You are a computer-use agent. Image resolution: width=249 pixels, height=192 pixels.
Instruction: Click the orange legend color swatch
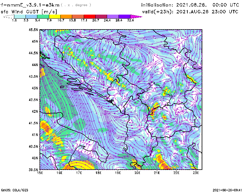(66, 16)
